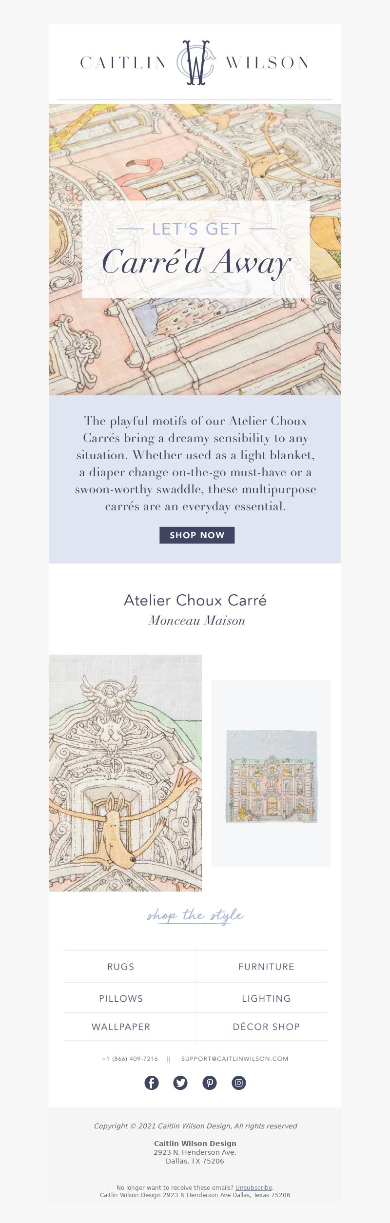Open the Instagram social icon
Viewport: 390px width, 1223px height.
pos(239,1083)
